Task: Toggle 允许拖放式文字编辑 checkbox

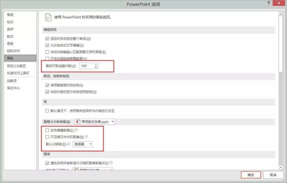Action: (47, 45)
